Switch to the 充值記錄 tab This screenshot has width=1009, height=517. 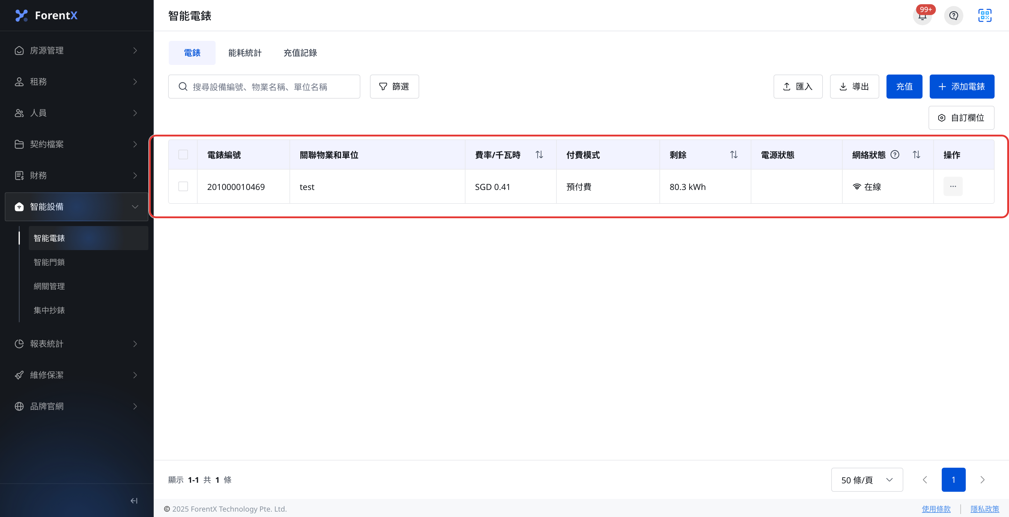pos(300,53)
